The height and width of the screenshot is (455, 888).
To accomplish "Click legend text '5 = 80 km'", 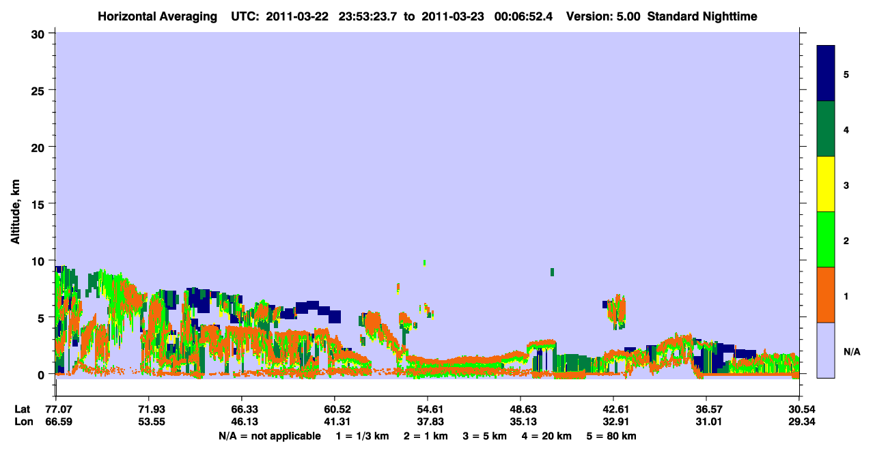I will click(611, 436).
